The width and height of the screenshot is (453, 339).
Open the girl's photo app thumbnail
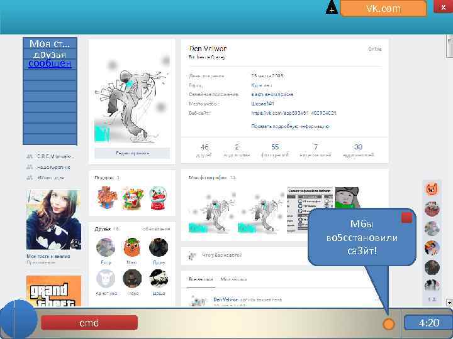coord(53,219)
